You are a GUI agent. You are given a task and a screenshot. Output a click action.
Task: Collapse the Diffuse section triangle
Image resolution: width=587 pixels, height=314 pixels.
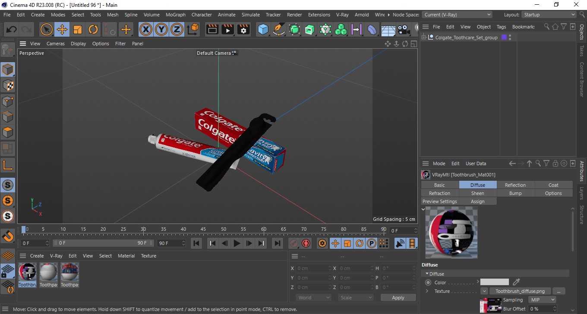tap(427, 274)
